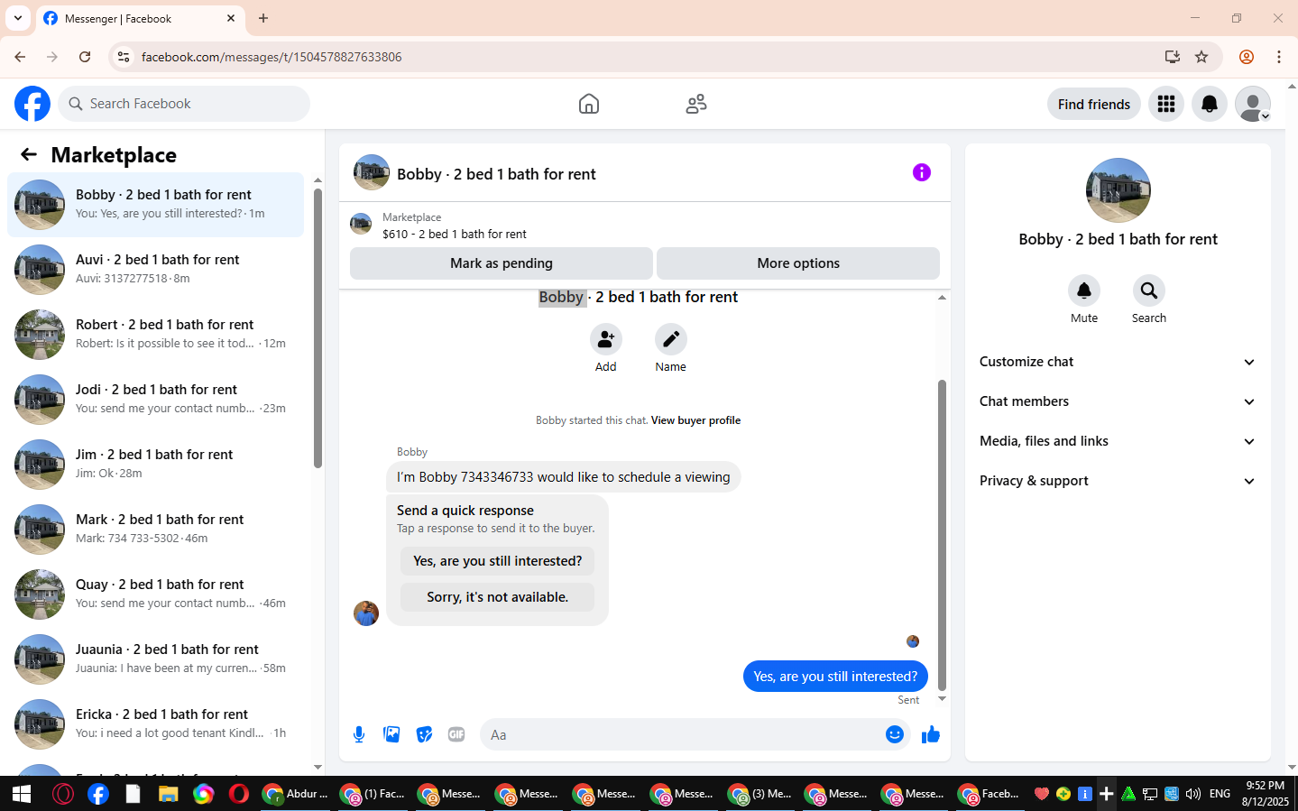Go back using Marketplace back arrow
The width and height of the screenshot is (1298, 811).
click(x=29, y=154)
